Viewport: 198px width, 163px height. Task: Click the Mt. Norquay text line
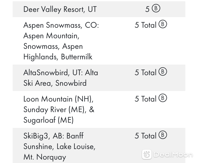point(45,157)
